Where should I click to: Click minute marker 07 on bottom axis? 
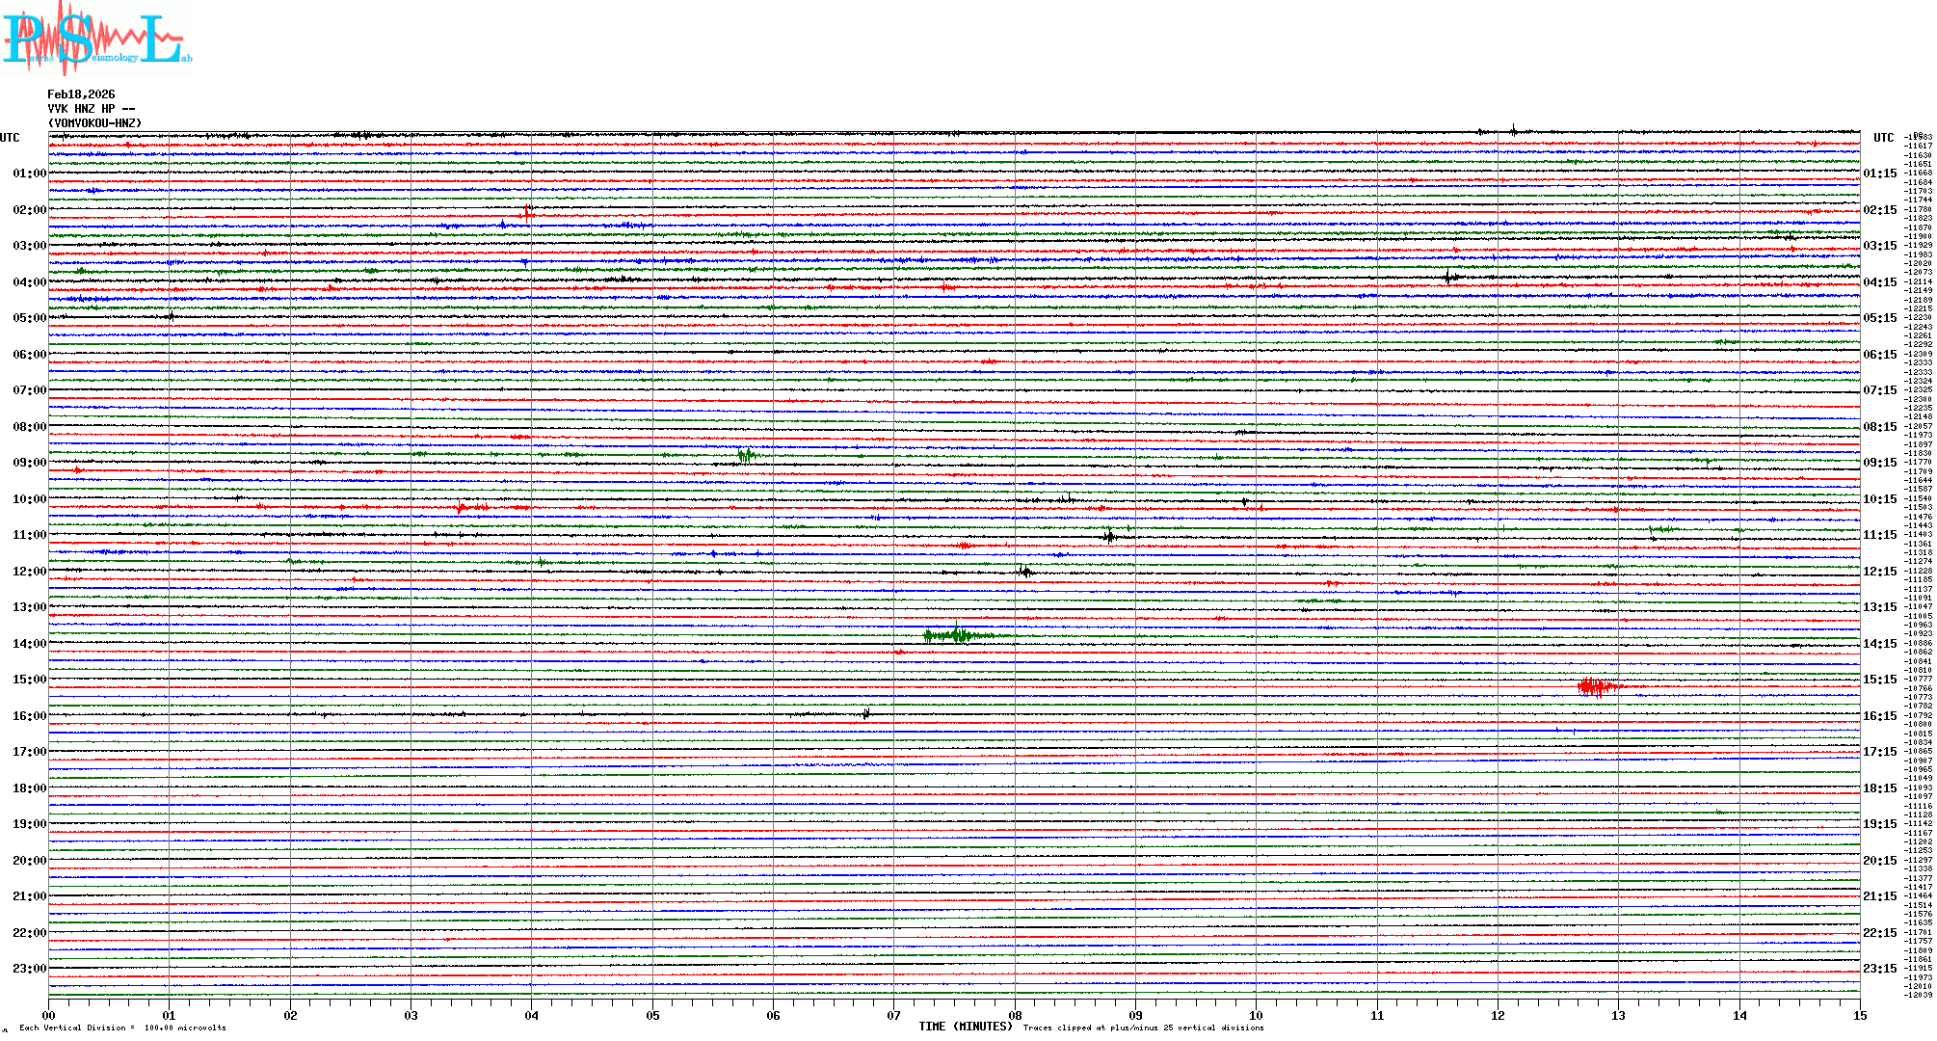tap(893, 1015)
